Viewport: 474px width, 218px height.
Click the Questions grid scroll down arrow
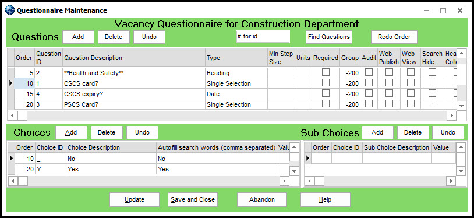461,106
